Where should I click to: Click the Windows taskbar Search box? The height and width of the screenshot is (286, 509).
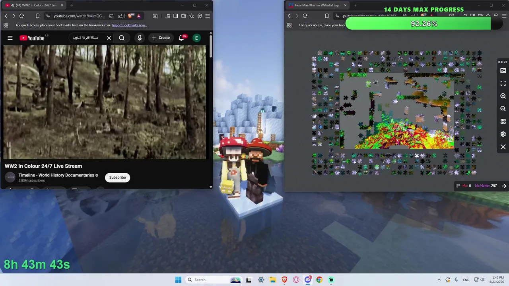(214, 280)
